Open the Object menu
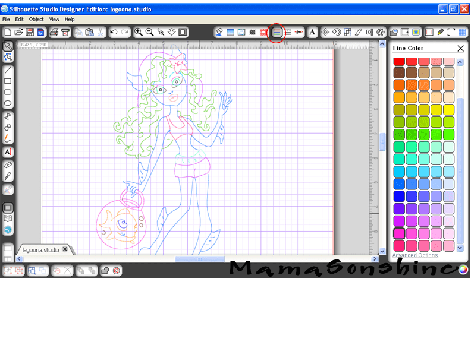471x342 pixels. [x=36, y=20]
